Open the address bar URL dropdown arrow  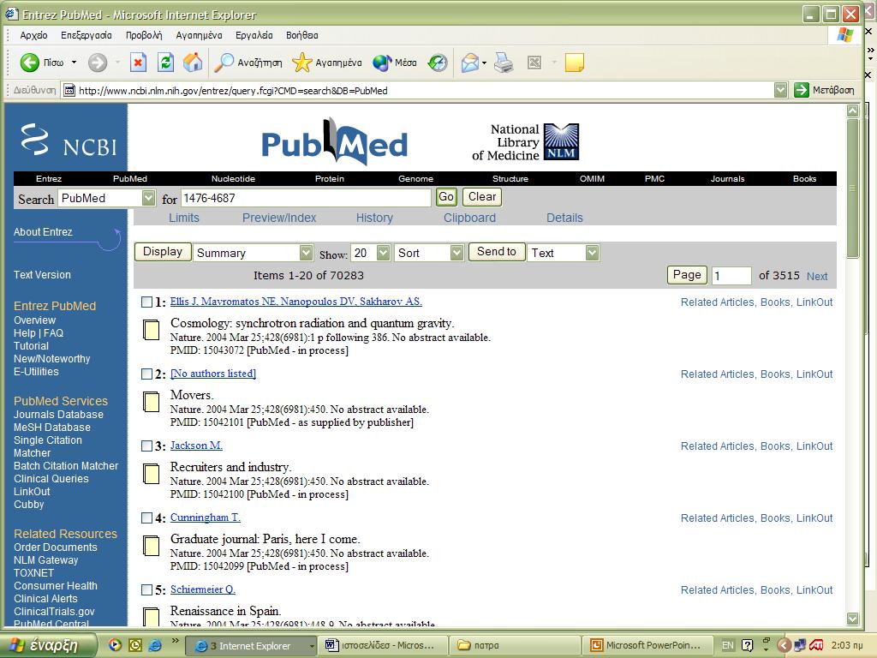(x=781, y=89)
